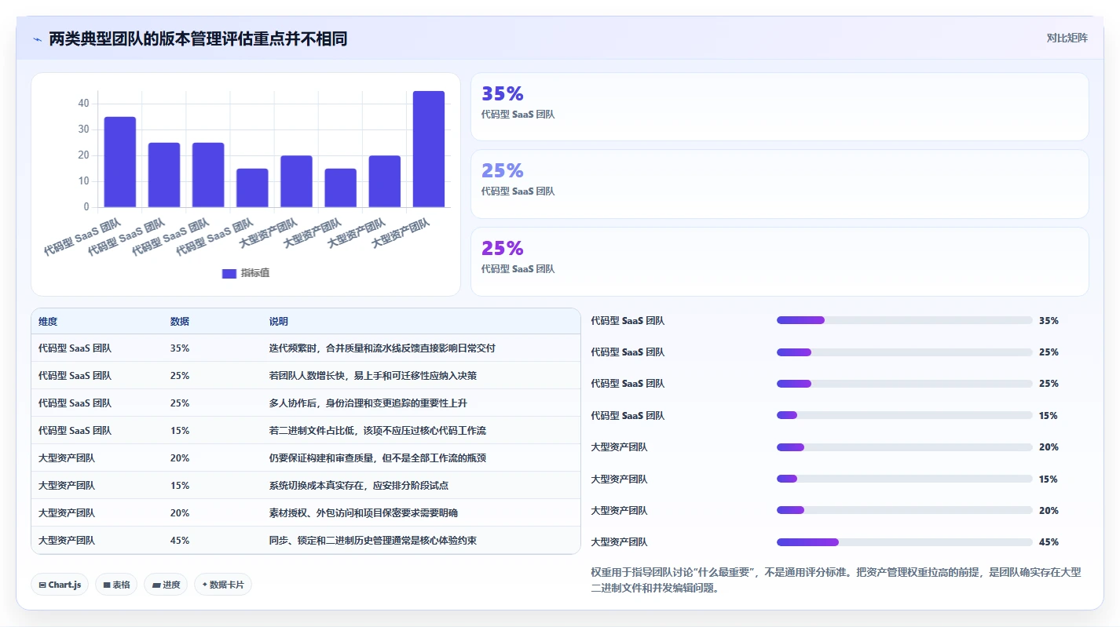Click the first chart bar valued 35

coord(120,162)
